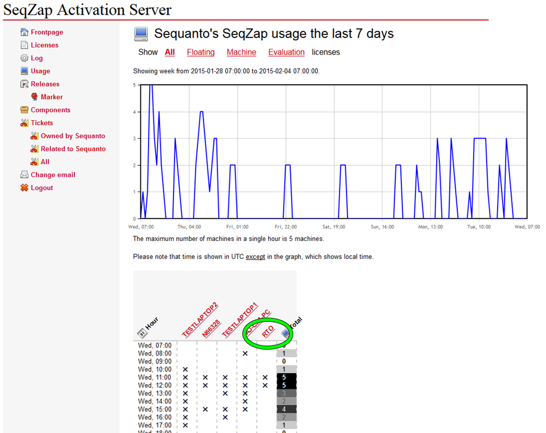Image resolution: width=546 pixels, height=433 pixels.
Task: Click the "Wed, 12:00" row label
Action: [154, 385]
